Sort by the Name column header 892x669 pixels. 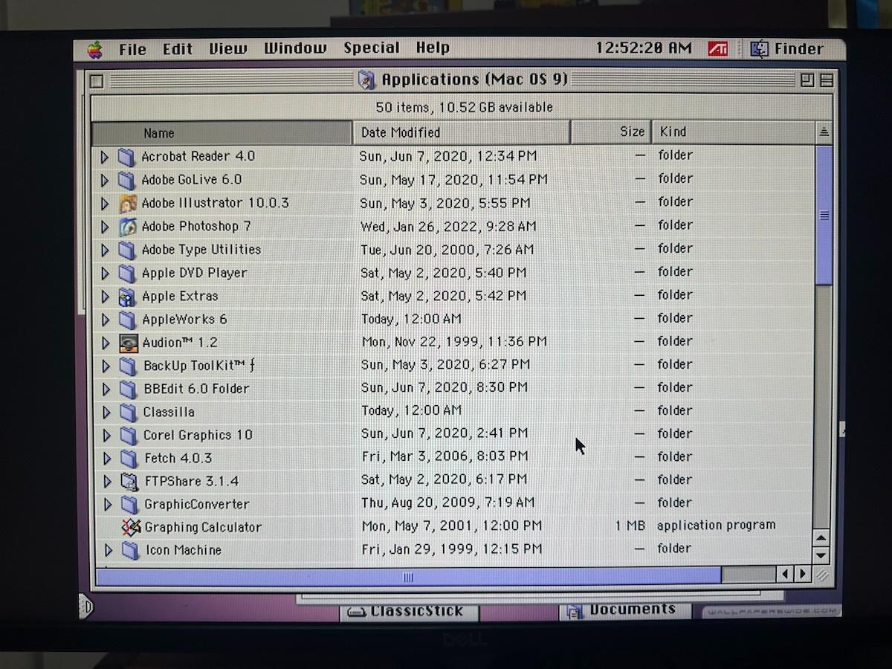pyautogui.click(x=222, y=133)
